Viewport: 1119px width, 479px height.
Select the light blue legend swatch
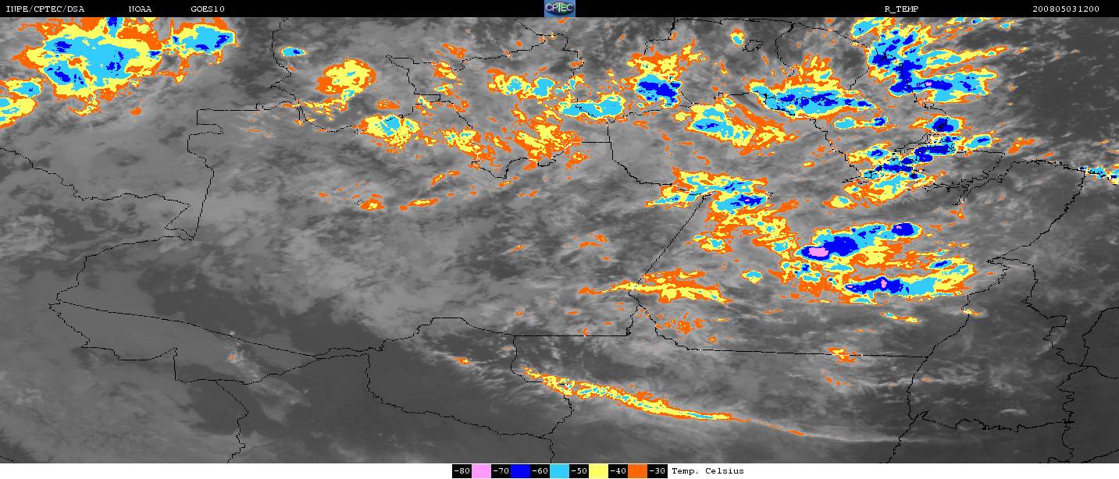pos(559,471)
